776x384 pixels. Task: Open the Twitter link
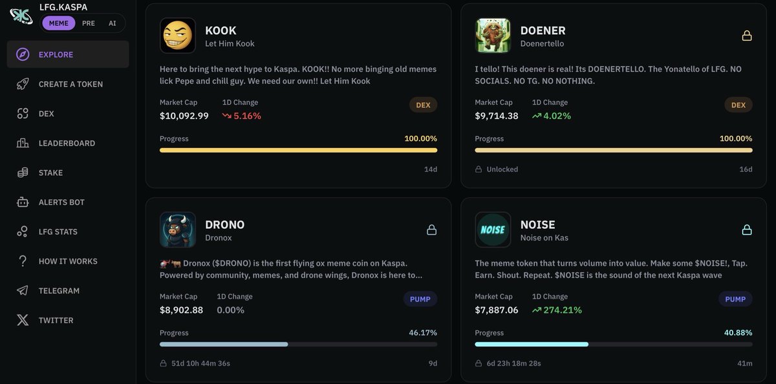pos(56,320)
